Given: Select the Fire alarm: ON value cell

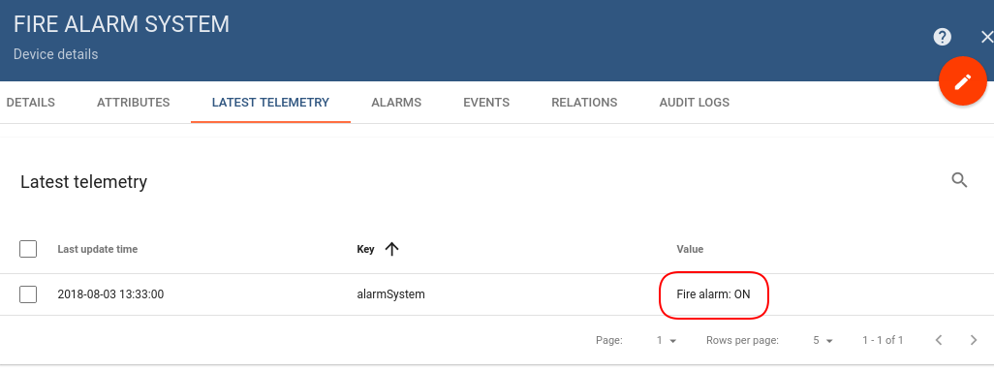Looking at the screenshot, I should [x=714, y=294].
